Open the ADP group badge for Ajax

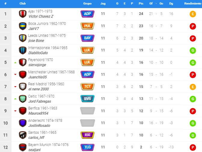(87, 14)
